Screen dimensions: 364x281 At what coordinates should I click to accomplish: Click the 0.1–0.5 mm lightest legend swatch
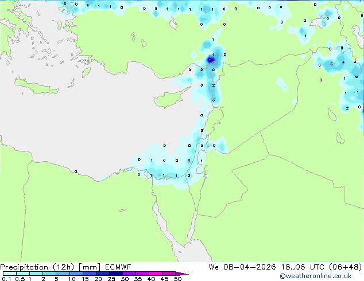(x=10, y=274)
